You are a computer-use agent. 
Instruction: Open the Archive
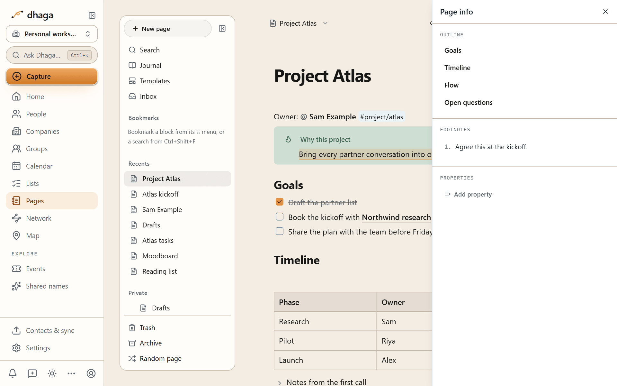[x=177, y=343]
